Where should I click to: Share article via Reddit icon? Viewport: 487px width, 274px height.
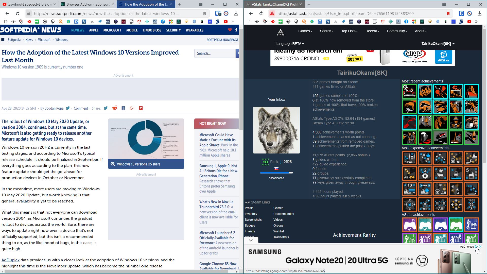115,108
